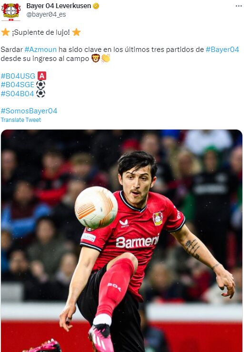The image size is (250, 352).
Task: Open the #B04SGE hashtag
Action: coord(18,85)
